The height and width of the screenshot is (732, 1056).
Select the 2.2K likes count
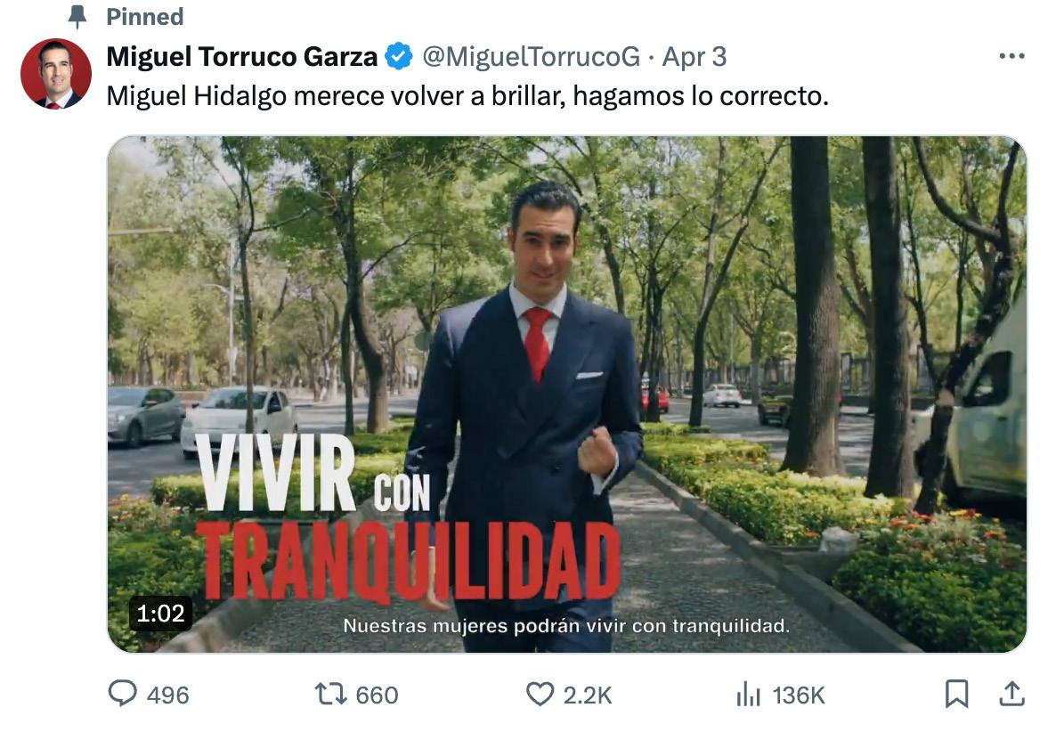click(588, 695)
